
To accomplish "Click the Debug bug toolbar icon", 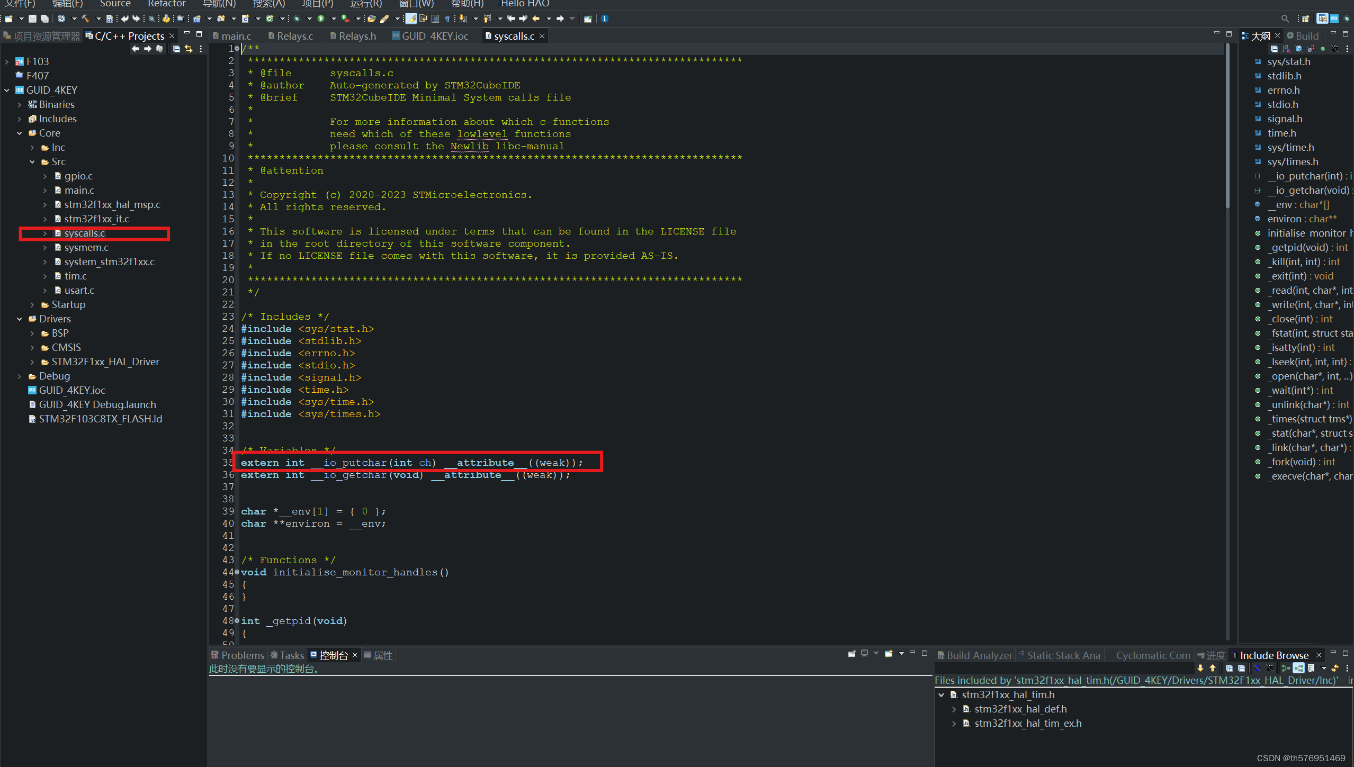I will [x=297, y=19].
